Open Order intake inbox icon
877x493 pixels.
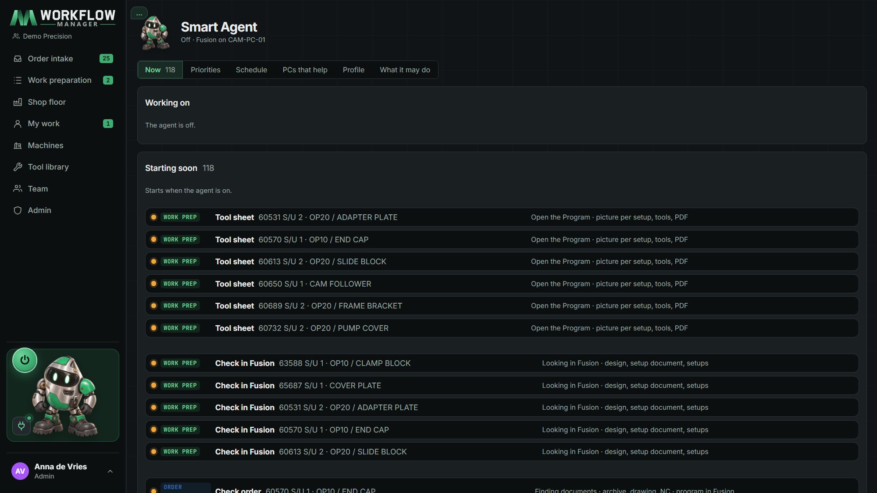coord(18,59)
